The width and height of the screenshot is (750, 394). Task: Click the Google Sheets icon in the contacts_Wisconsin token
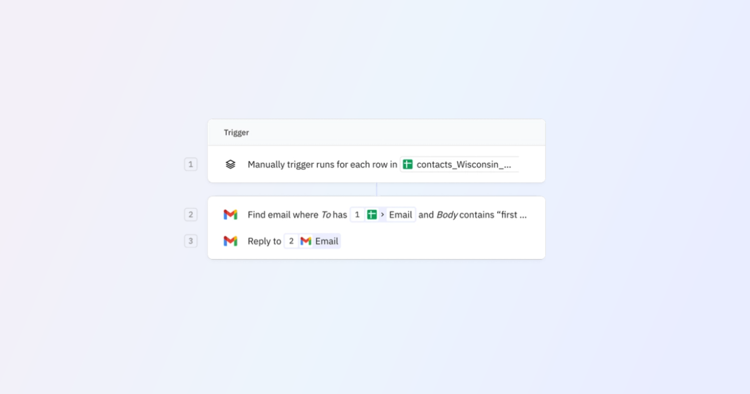(x=407, y=164)
